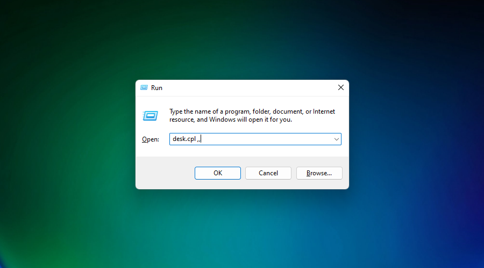Click the Run icon in title bar
This screenshot has width=484, height=268.
coord(144,88)
